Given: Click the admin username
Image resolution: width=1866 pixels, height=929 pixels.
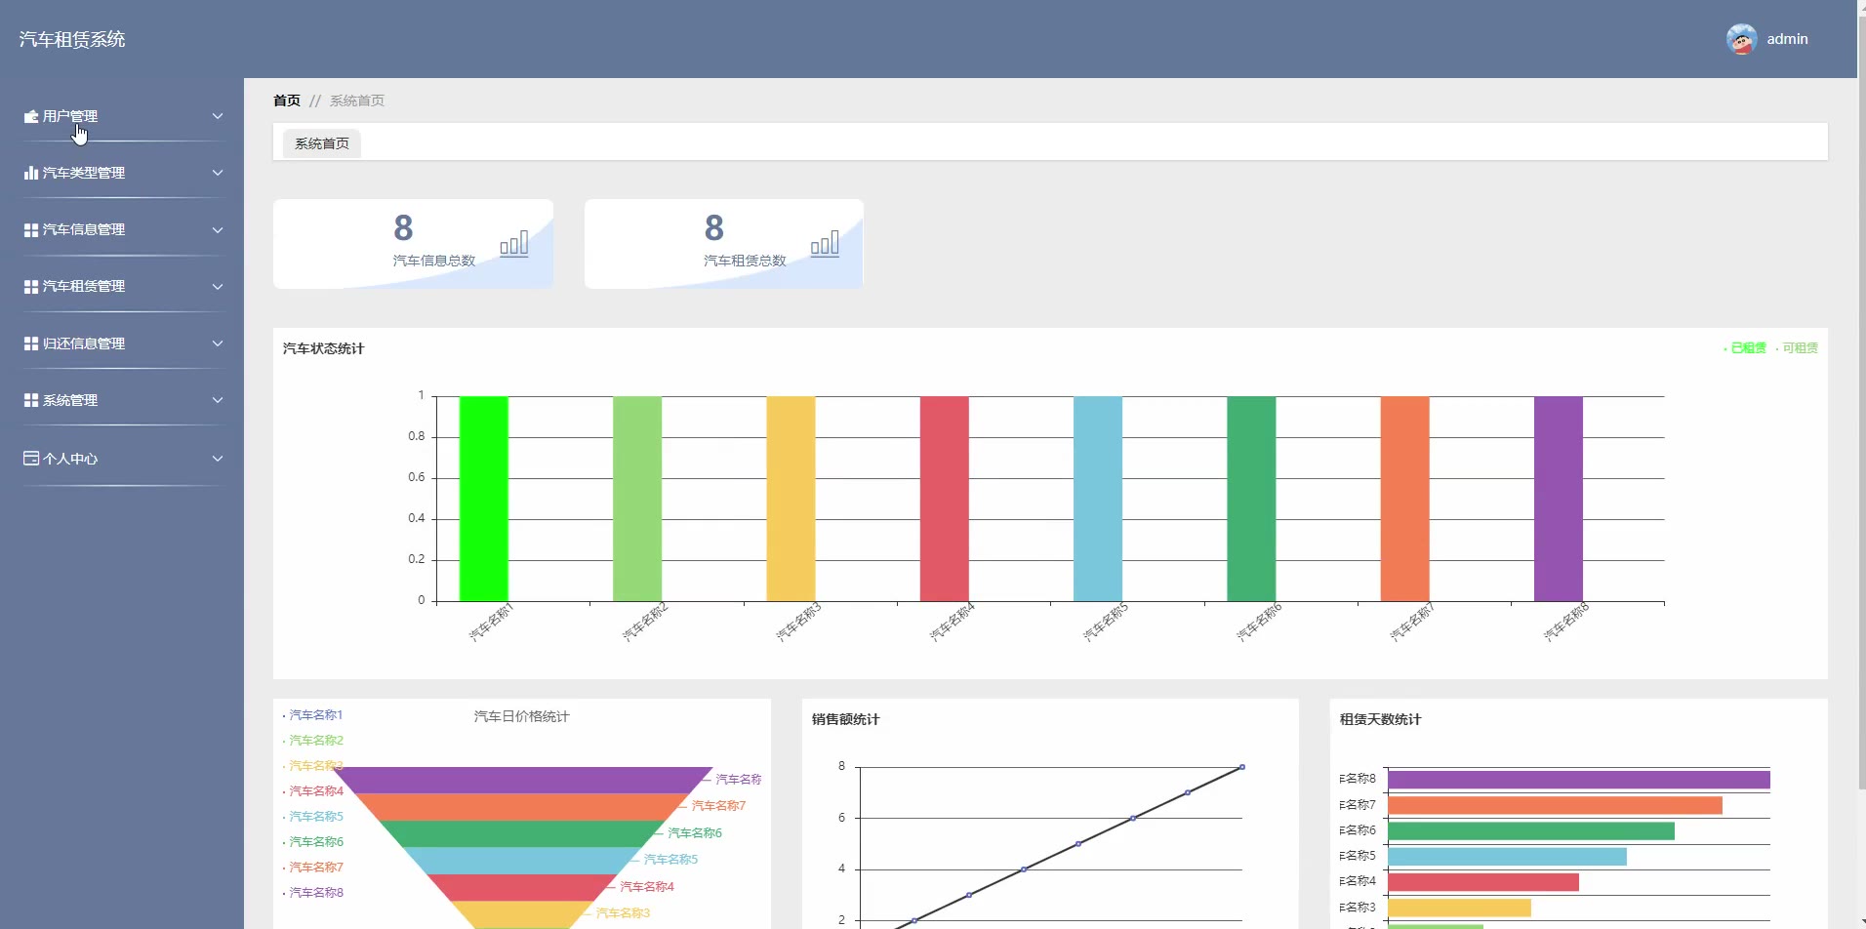Looking at the screenshot, I should click(1787, 39).
